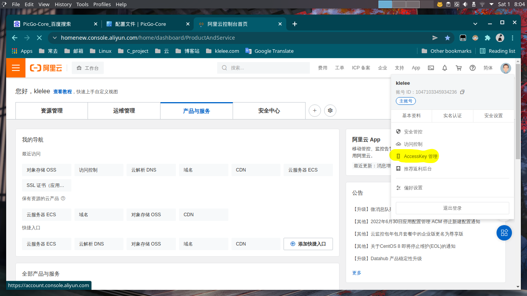
Task: Switch to 配置文件 | PicGo-Core tab
Action: pos(148,24)
